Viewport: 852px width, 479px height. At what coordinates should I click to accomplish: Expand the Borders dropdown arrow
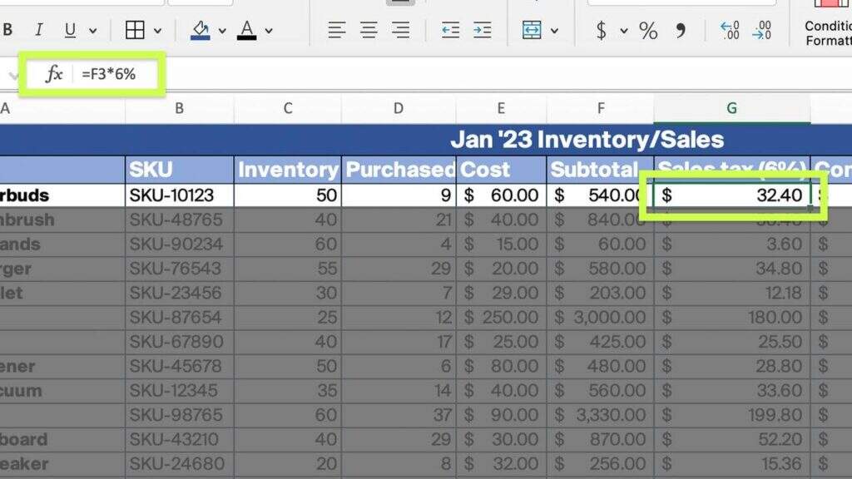click(x=157, y=32)
